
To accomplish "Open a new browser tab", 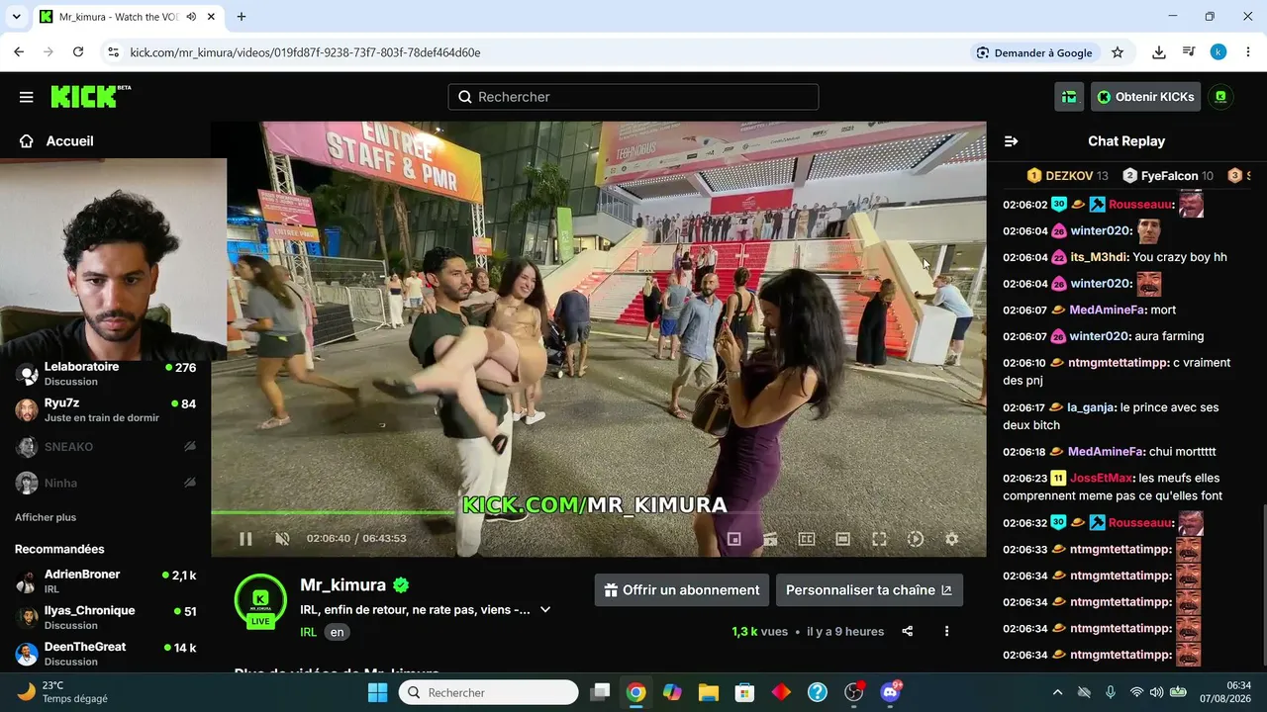I will [242, 17].
